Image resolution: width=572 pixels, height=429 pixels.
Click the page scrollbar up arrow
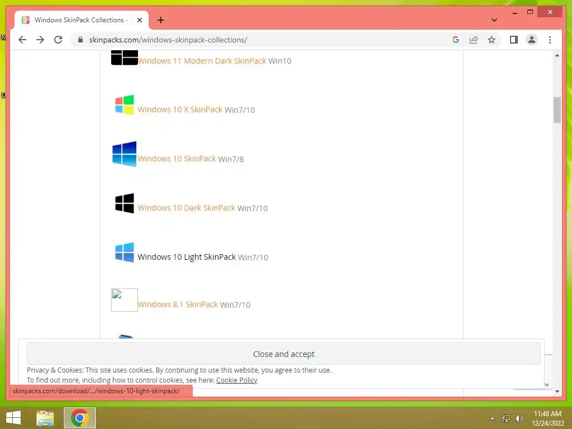pos(557,55)
